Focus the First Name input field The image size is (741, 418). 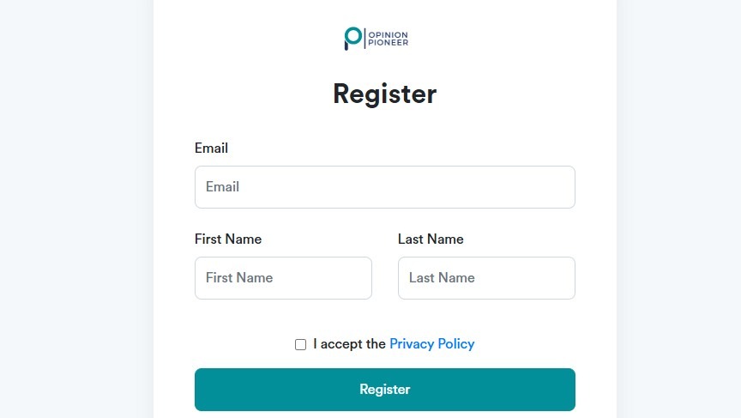click(x=283, y=278)
